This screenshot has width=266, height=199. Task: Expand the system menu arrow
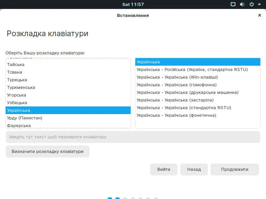coord(259,5)
